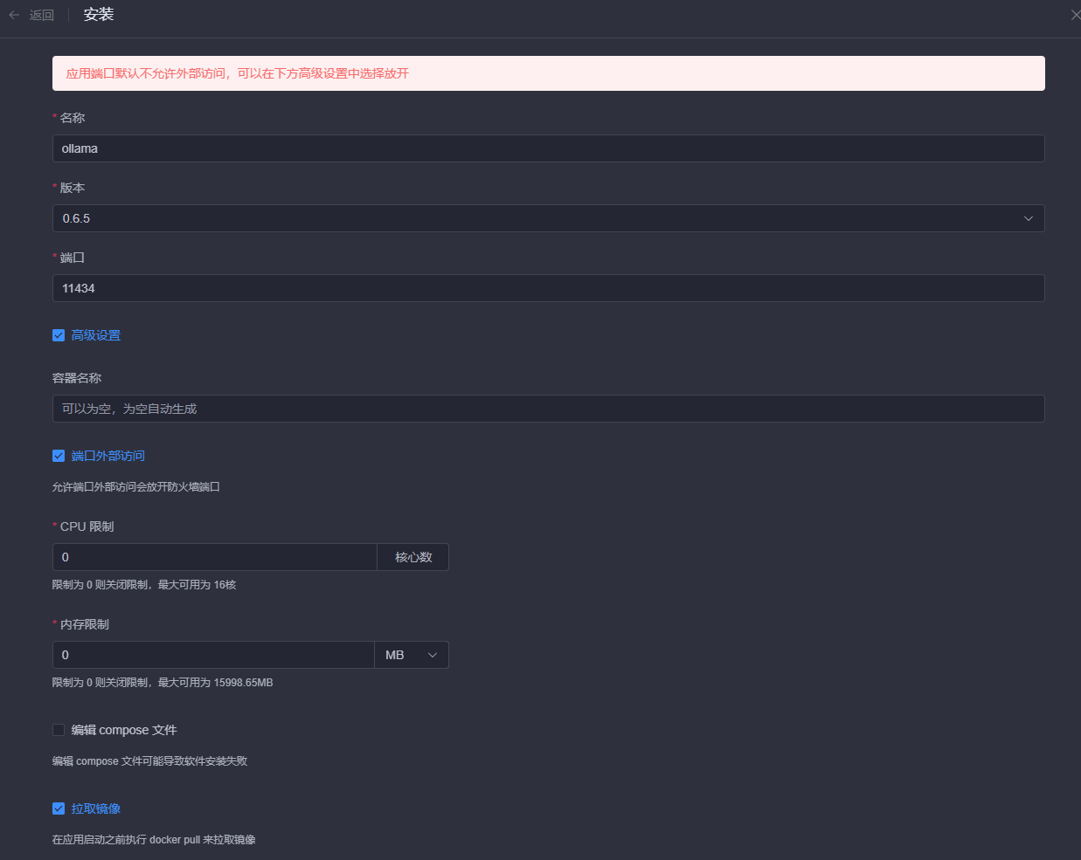Viewport: 1081px width, 860px height.
Task: Click the 端口 field showing 11434
Action: click(x=549, y=288)
